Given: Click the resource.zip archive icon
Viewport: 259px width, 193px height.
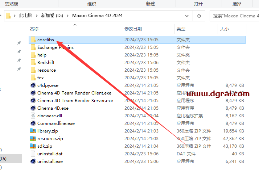Looking at the screenshot, I should click(33, 138).
